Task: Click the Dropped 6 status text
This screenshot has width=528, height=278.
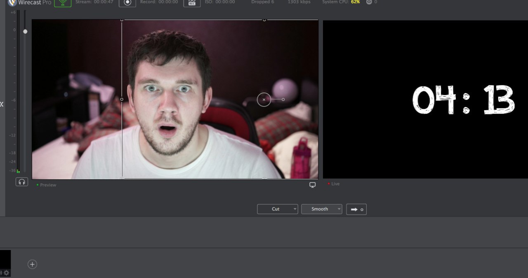Action: (263, 2)
